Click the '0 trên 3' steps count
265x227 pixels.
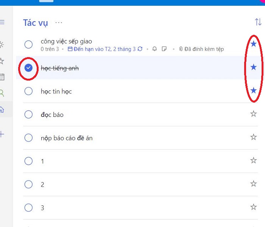[x=50, y=49]
